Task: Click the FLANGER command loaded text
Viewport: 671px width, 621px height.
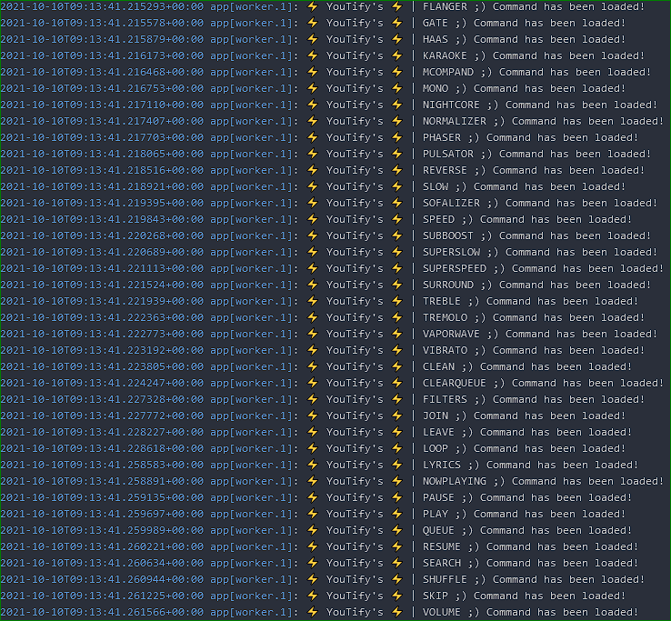Action: tap(533, 7)
